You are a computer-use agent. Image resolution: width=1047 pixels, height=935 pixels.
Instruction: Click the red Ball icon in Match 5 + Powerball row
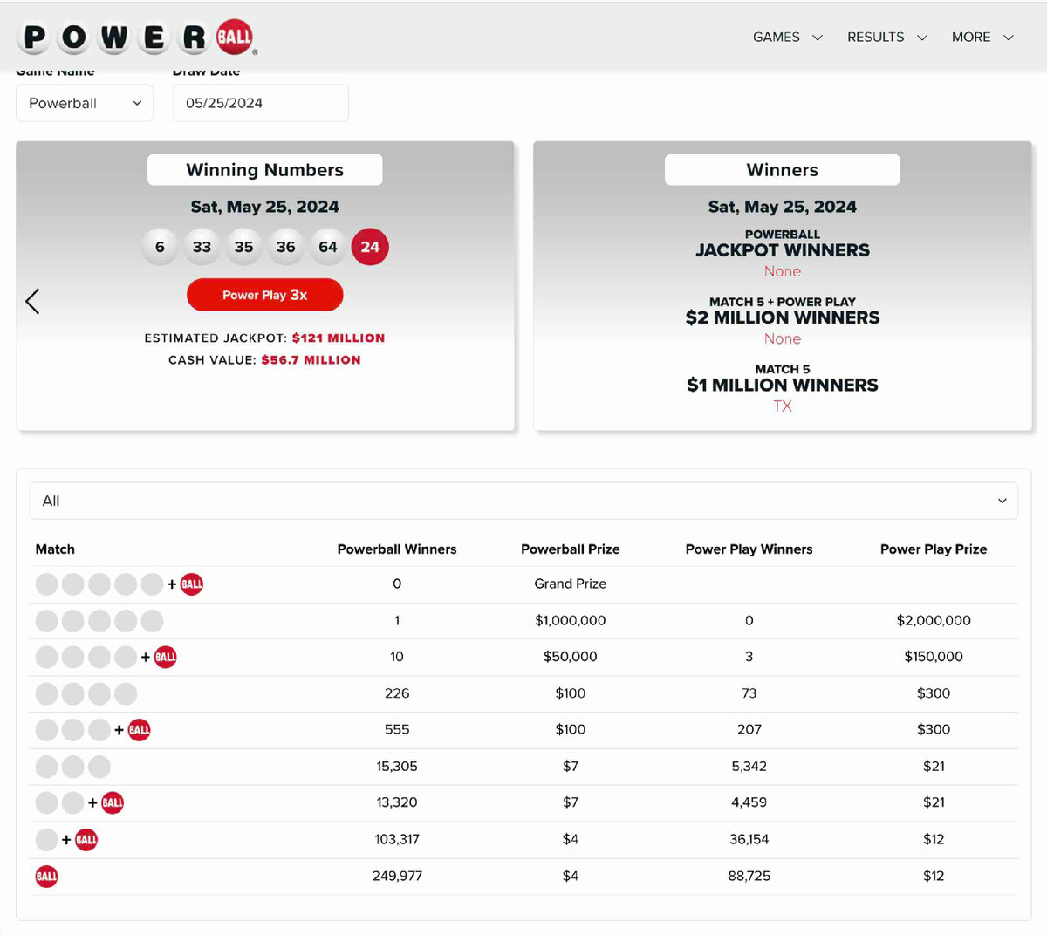191,584
